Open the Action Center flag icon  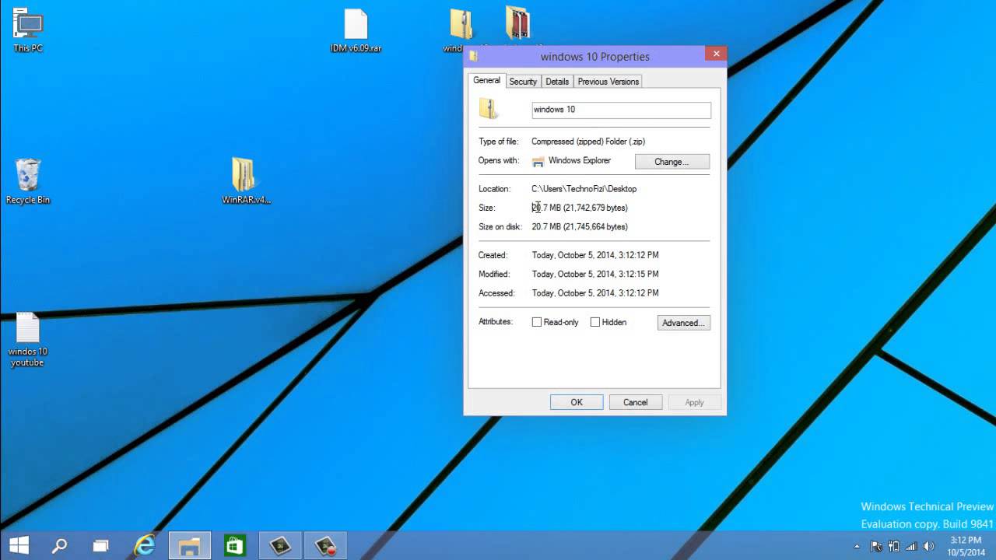pyautogui.click(x=876, y=546)
